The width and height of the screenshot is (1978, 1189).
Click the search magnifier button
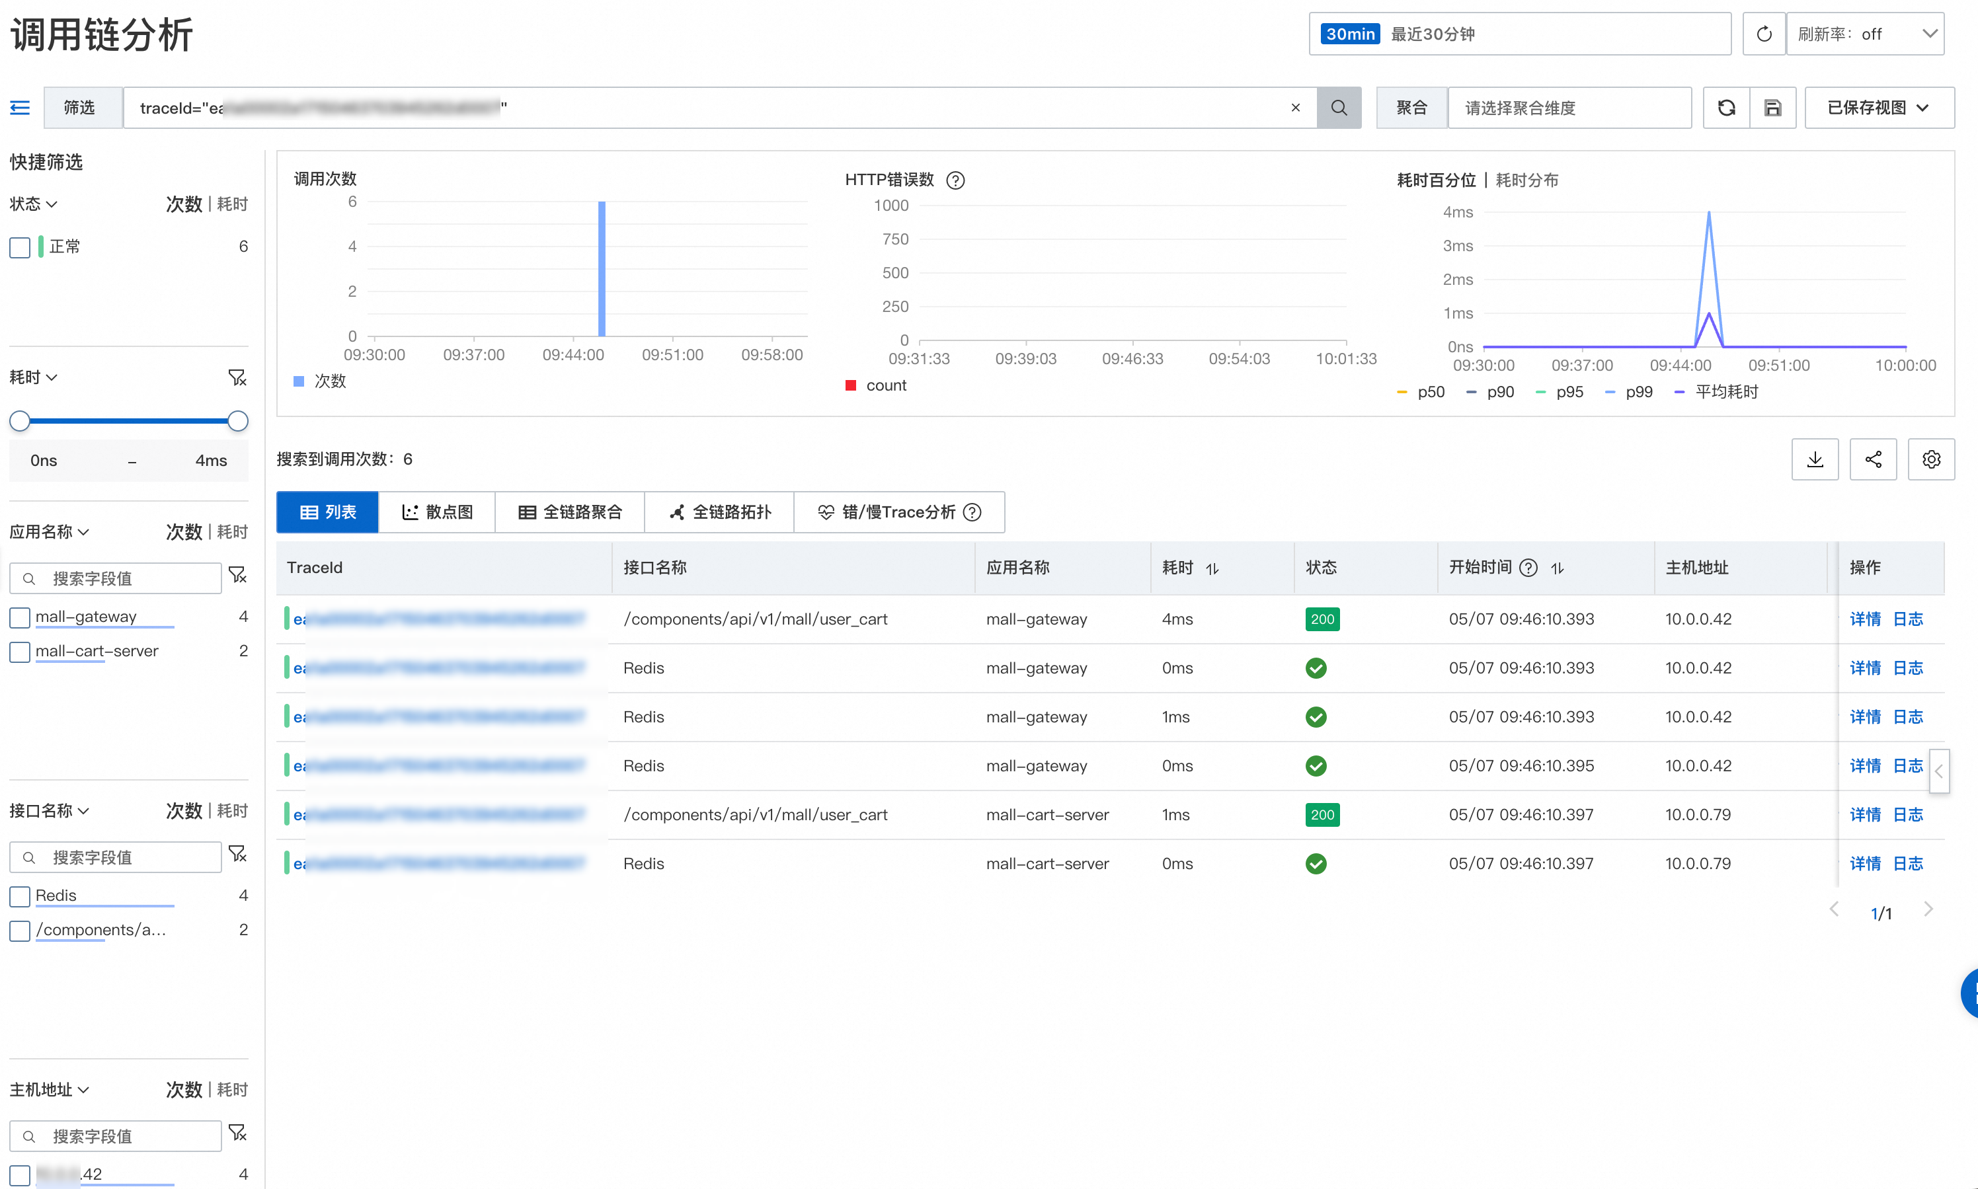point(1339,107)
